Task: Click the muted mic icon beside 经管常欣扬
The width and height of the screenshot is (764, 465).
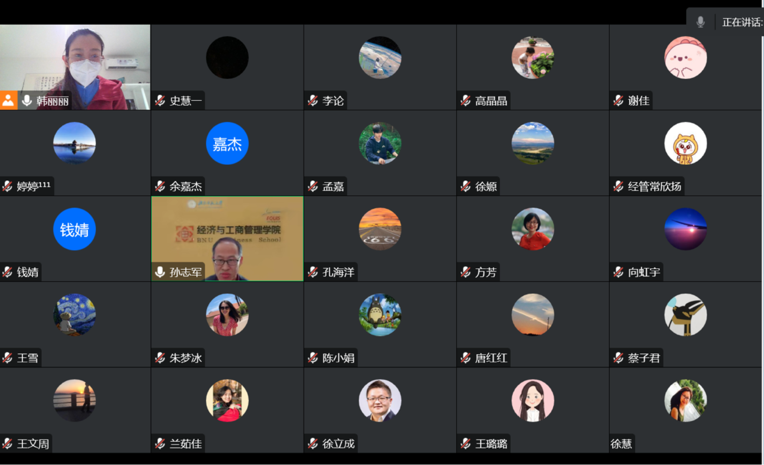Action: (x=619, y=187)
